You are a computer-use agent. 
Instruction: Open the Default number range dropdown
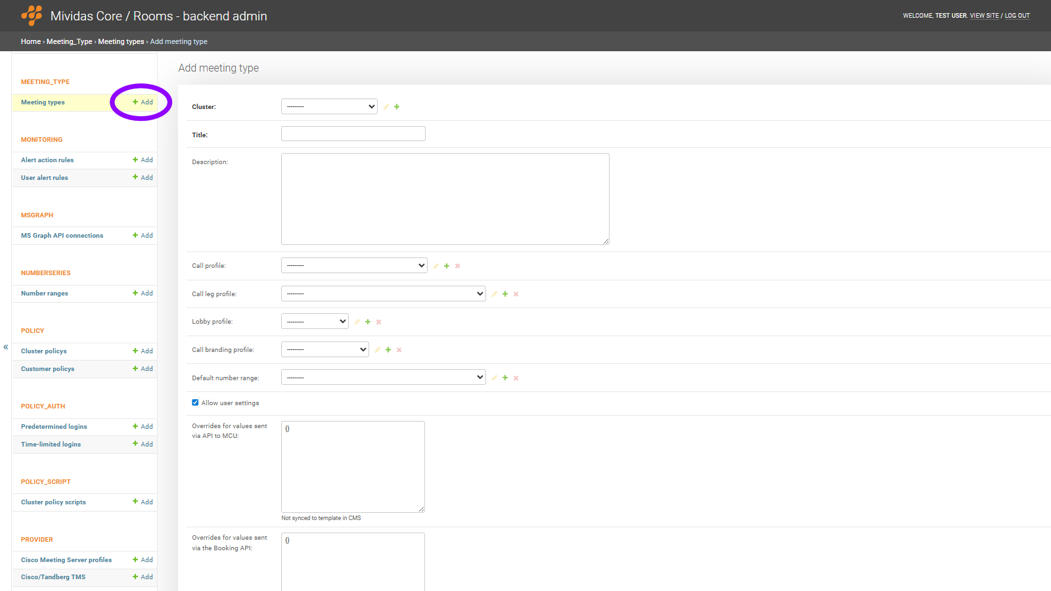click(x=383, y=378)
